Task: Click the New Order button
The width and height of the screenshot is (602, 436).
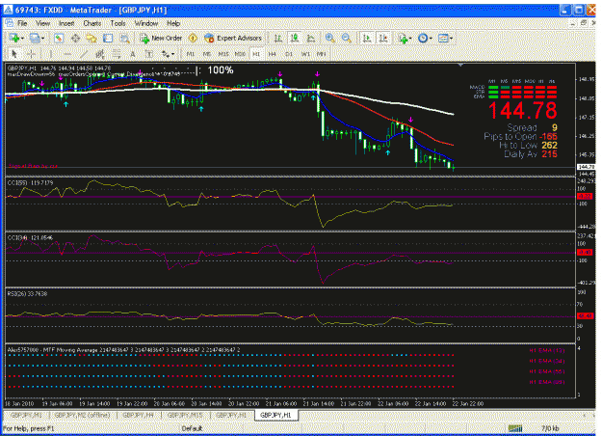Action: pyautogui.click(x=161, y=38)
